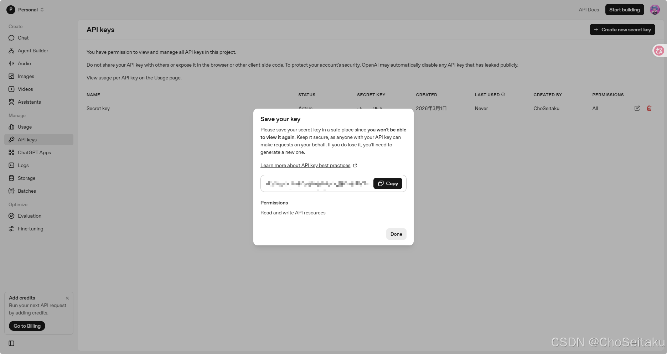Image resolution: width=667 pixels, height=354 pixels.
Task: Open the user avatar menu
Action: (655, 10)
